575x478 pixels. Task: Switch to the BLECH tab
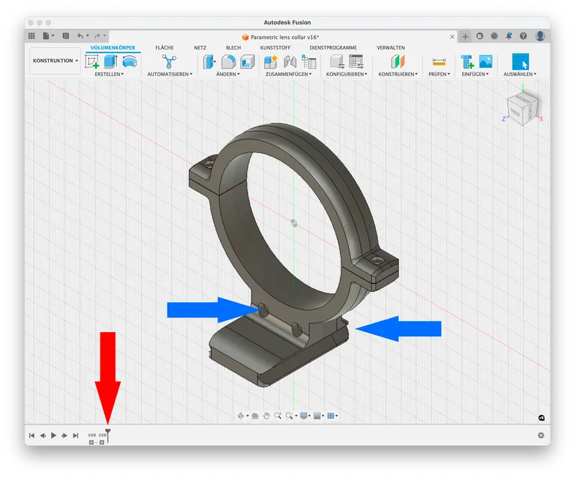pos(234,47)
